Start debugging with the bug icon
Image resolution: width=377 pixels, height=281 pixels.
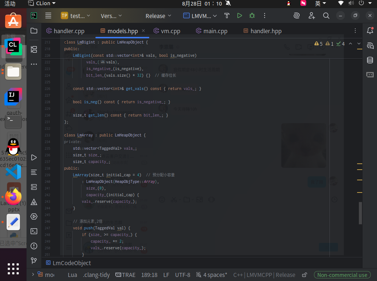point(252,15)
